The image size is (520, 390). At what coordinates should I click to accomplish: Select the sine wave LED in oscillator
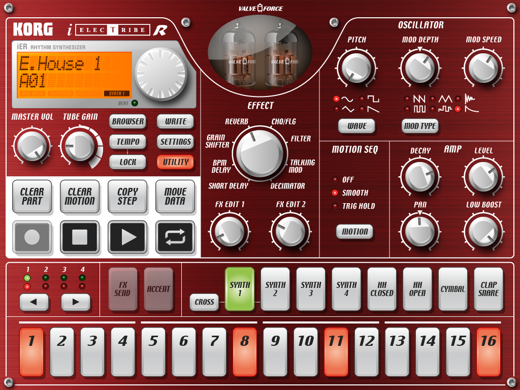(x=336, y=99)
